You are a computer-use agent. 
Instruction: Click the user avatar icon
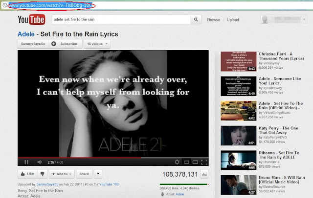(265, 20)
